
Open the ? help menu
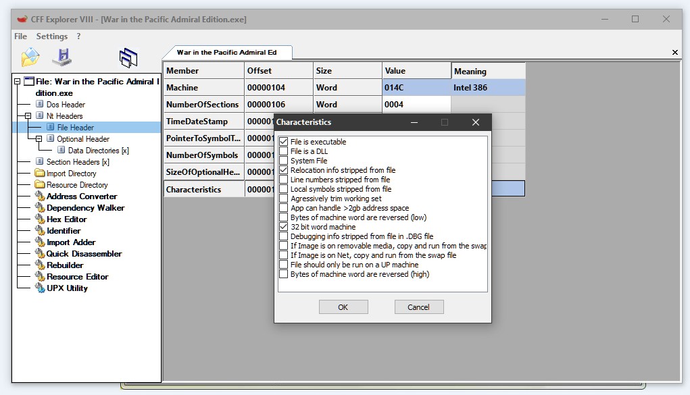78,36
